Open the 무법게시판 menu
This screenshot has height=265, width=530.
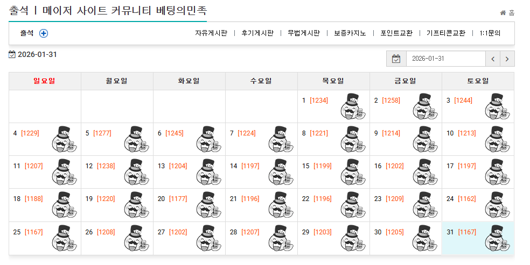tap(304, 33)
